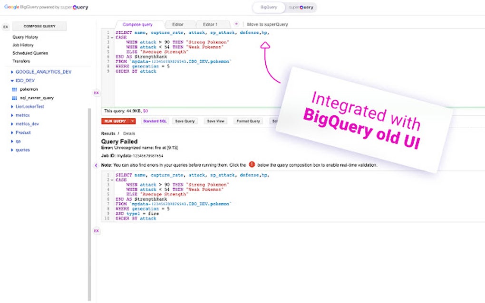This screenshot has height=303, width=485.
Task: Toggle Standard SQL mode
Action: point(155,121)
